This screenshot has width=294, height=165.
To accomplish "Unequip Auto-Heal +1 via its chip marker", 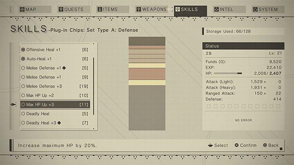I will pos(23,59).
